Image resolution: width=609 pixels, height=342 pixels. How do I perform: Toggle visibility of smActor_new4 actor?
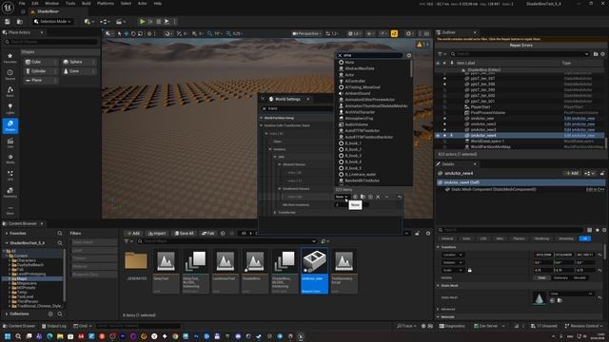pyautogui.click(x=444, y=135)
